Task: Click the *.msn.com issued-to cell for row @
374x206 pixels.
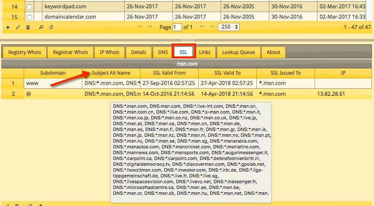Action: point(286,94)
